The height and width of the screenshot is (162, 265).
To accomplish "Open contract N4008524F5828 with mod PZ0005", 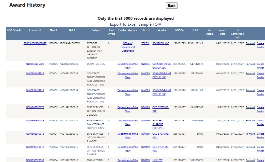I will pos(35,64).
